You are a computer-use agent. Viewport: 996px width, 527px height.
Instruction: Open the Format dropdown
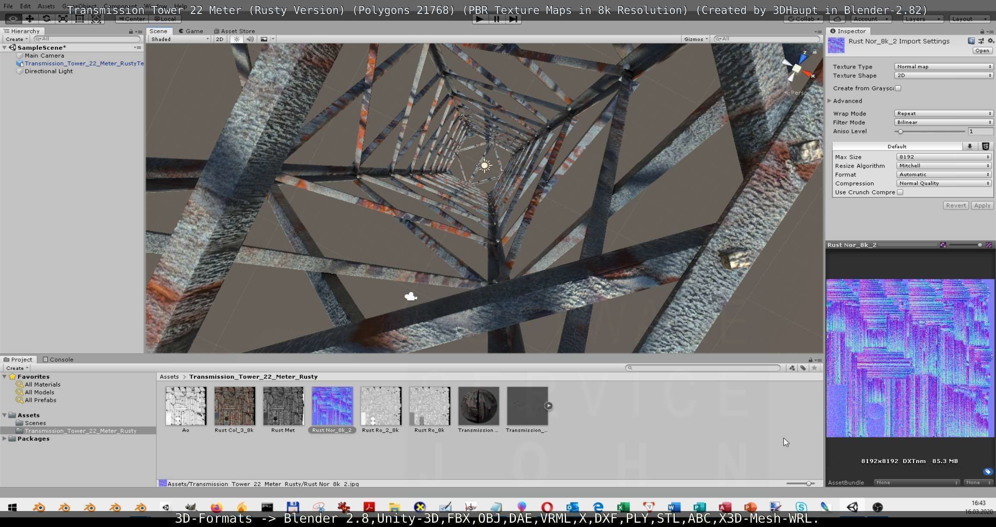pos(944,175)
